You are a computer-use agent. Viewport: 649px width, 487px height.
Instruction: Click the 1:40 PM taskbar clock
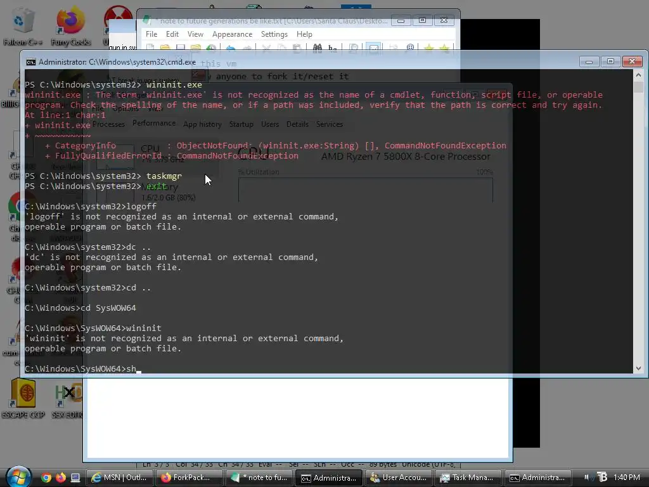coord(627,477)
